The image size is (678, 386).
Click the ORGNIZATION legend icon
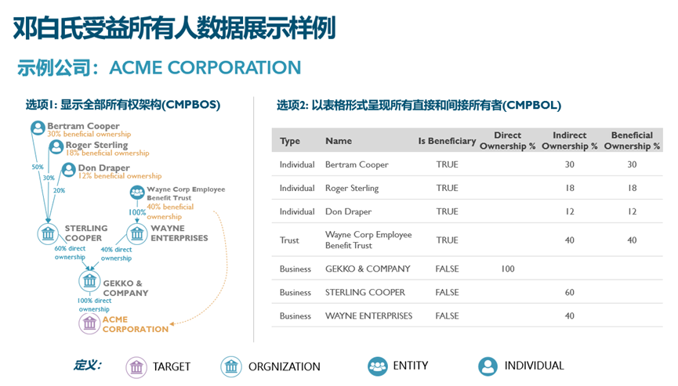pyautogui.click(x=231, y=366)
